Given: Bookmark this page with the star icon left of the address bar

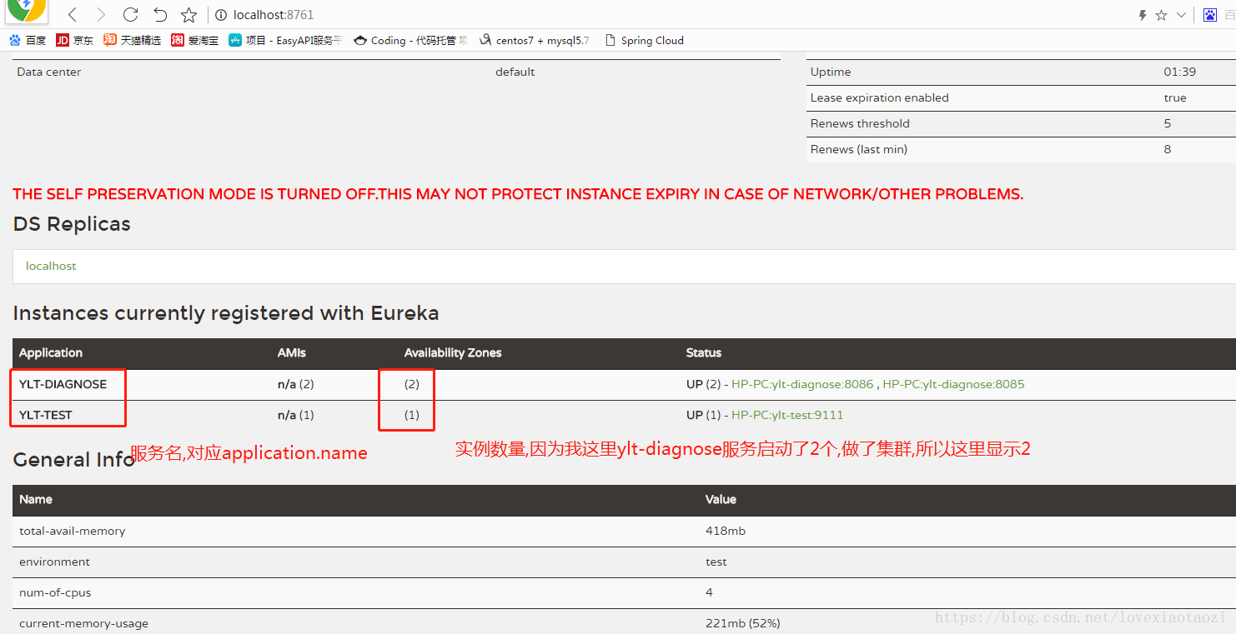Looking at the screenshot, I should [x=189, y=15].
